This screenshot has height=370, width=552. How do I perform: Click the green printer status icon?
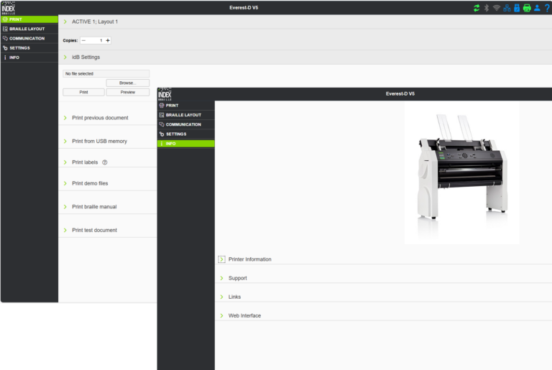pyautogui.click(x=527, y=8)
